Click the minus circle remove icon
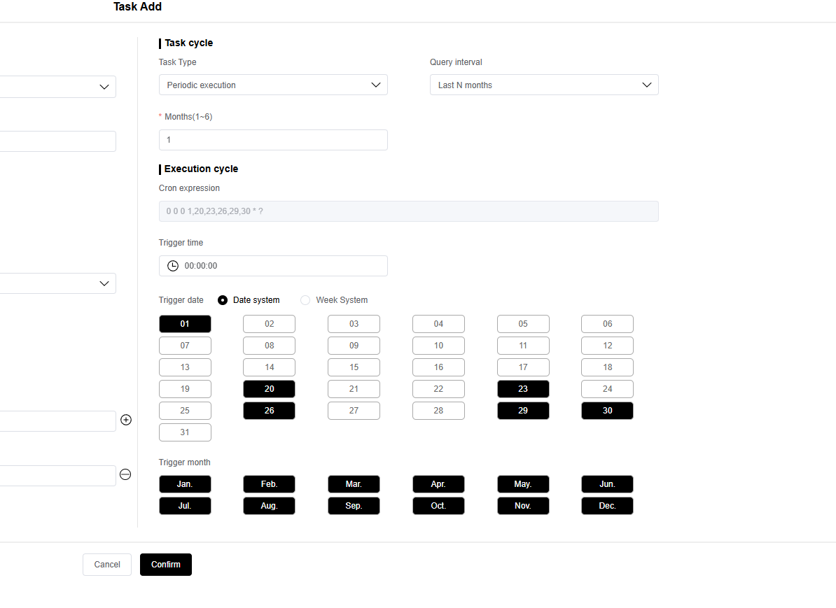Image resolution: width=836 pixels, height=608 pixels. pyautogui.click(x=125, y=474)
